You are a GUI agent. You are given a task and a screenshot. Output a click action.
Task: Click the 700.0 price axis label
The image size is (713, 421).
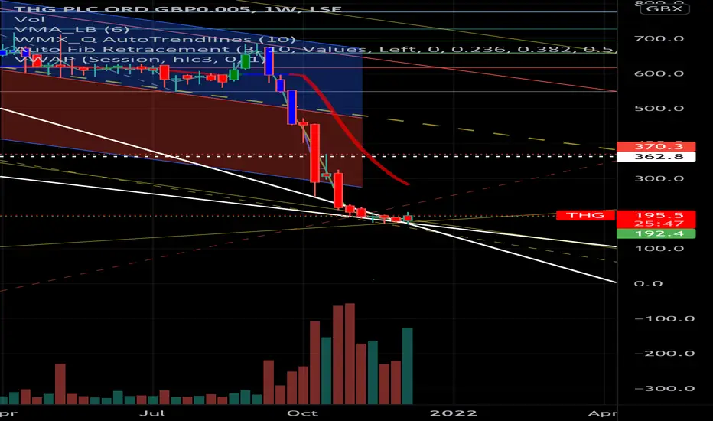pos(659,38)
